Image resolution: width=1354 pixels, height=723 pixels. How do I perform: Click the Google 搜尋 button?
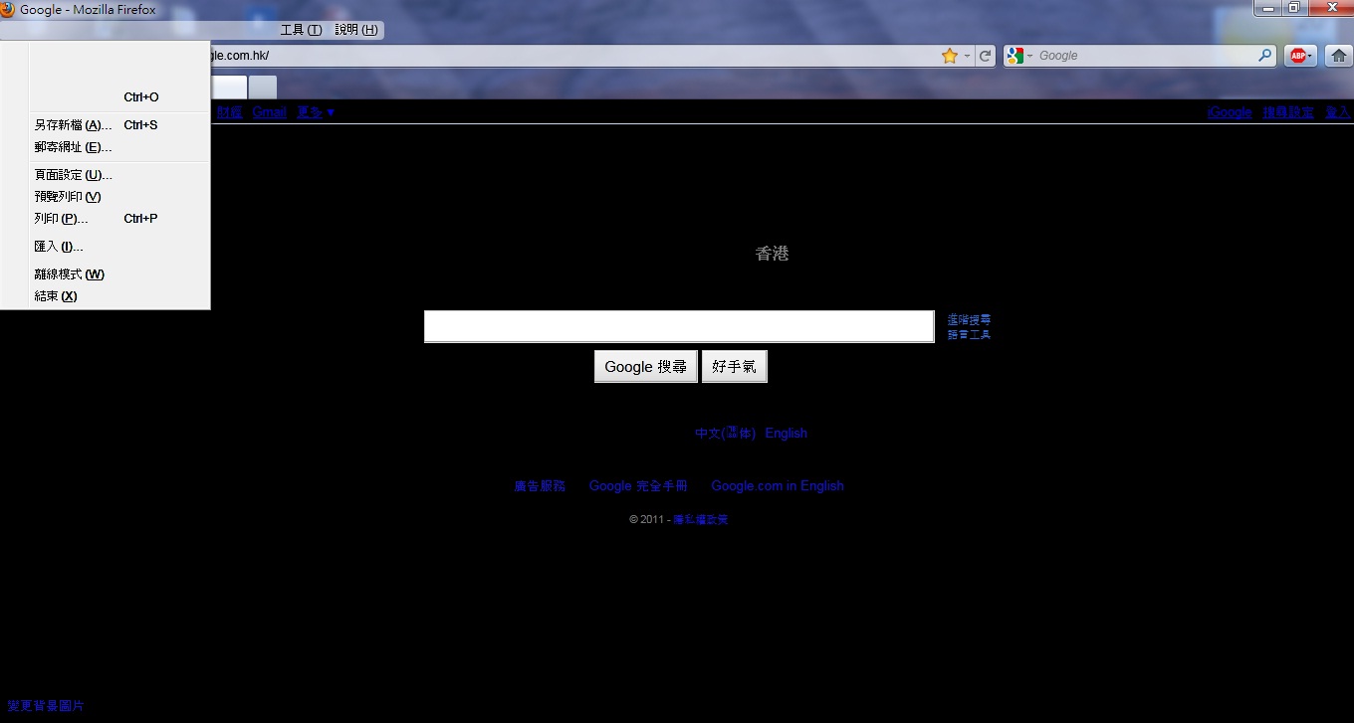pos(646,367)
